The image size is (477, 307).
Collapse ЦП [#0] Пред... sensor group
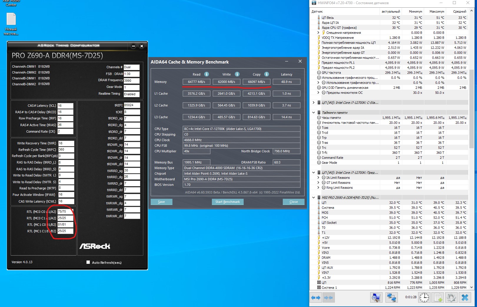[314, 173]
